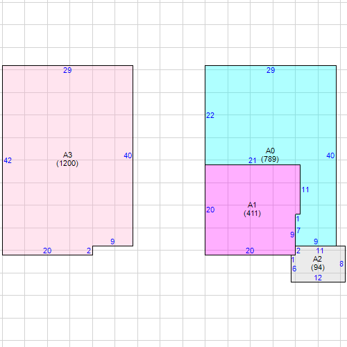Select the 20 dimension along A3's bottom
The height and width of the screenshot is (347, 347).
(x=47, y=251)
